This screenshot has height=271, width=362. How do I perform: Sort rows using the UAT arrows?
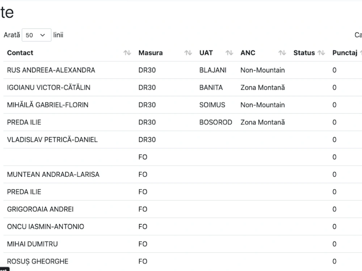pos(229,53)
